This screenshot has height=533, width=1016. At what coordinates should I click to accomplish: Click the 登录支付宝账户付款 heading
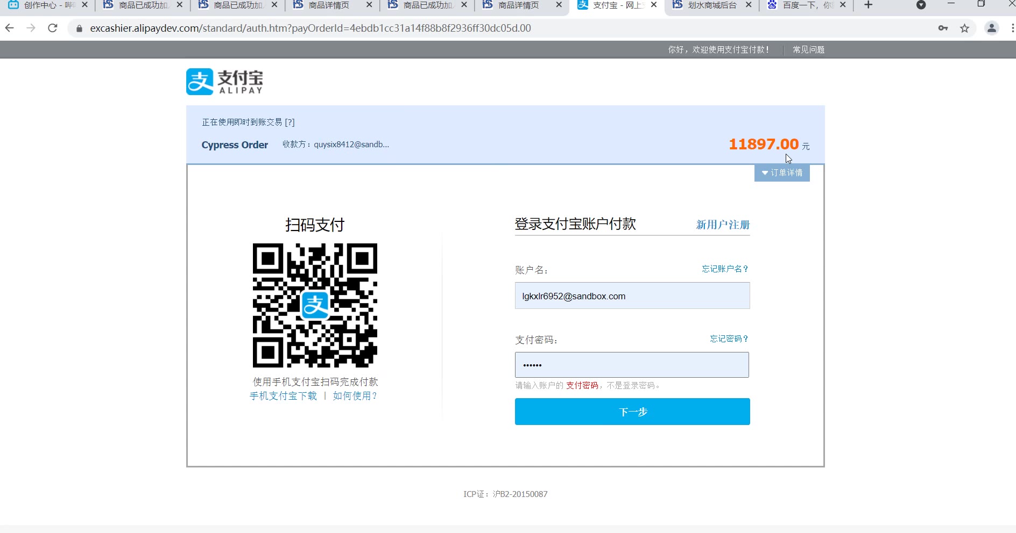(575, 224)
